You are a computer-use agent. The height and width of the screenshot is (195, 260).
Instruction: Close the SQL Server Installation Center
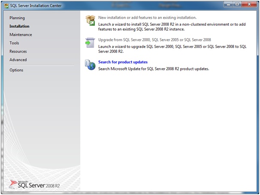point(249,4)
